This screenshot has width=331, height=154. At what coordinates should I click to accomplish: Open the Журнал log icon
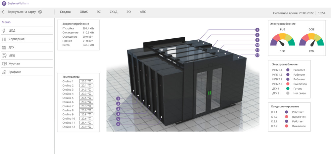pos(4,64)
